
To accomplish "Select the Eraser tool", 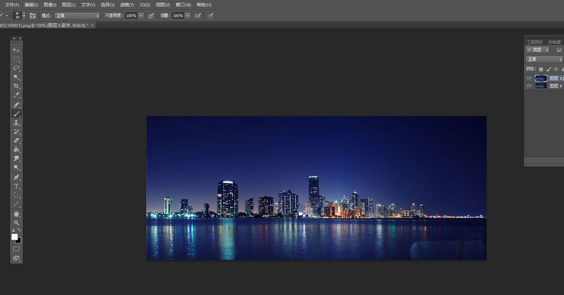I will click(x=16, y=141).
